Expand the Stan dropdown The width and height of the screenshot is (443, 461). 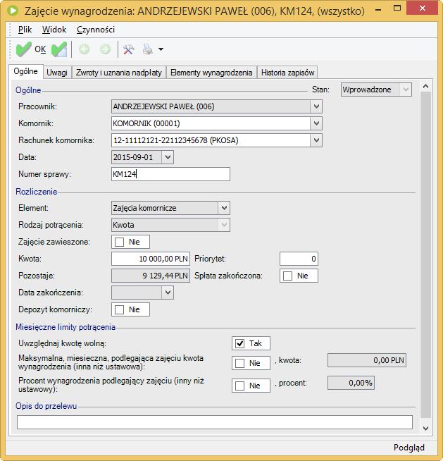tap(406, 90)
